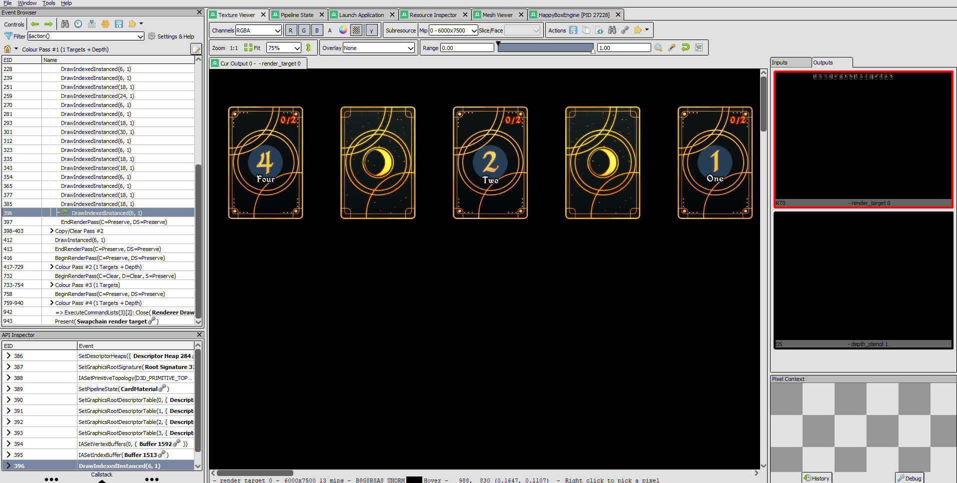Select EndRenderPass event 397 row
Viewport: 957px width, 483px height.
click(98, 222)
